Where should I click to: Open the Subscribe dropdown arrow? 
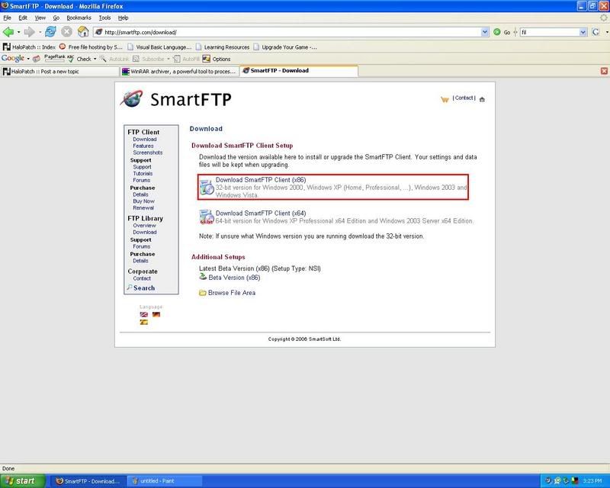tap(168, 59)
